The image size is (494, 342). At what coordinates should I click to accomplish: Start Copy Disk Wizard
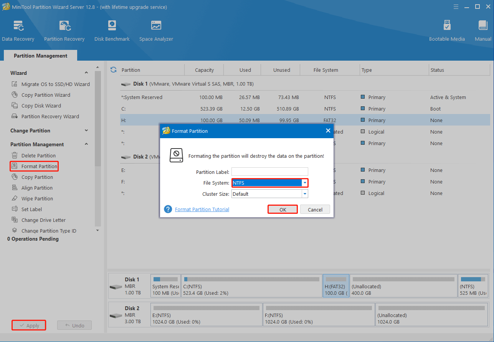(x=36, y=106)
